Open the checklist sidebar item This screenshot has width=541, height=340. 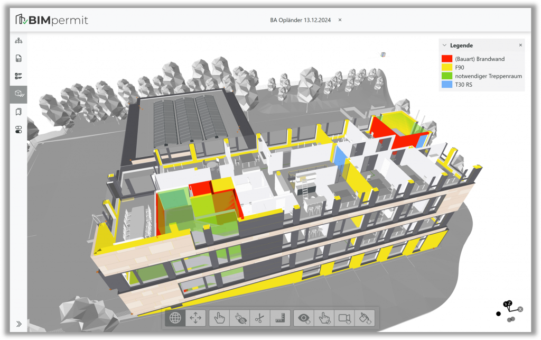(x=18, y=76)
